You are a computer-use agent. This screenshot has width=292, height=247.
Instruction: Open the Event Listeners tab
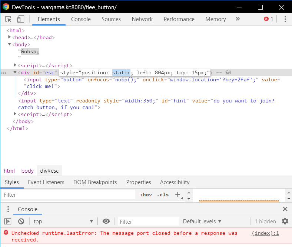[46, 182]
